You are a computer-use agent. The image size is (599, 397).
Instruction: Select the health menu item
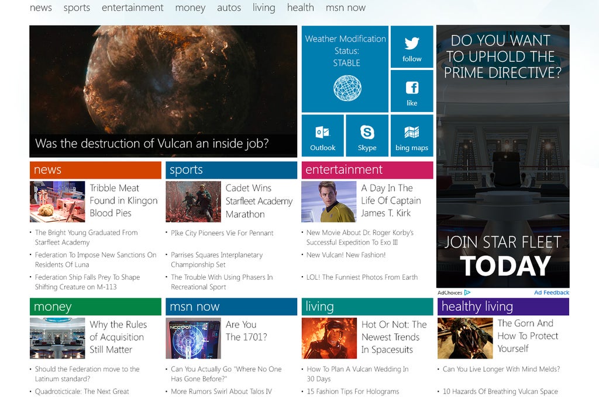tap(300, 8)
